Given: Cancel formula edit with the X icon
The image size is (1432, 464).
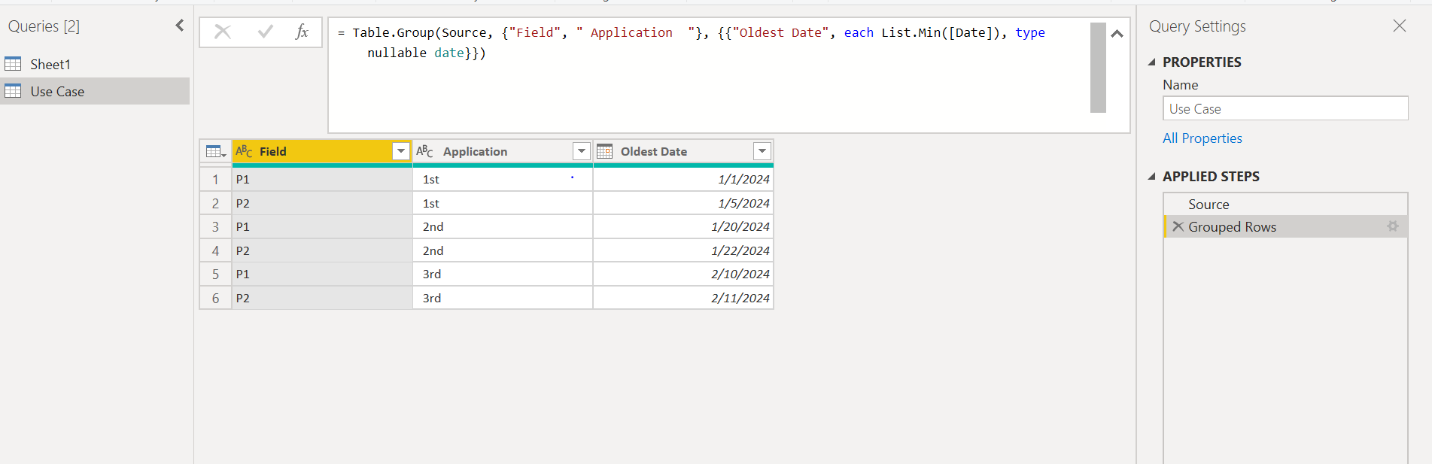Looking at the screenshot, I should (223, 32).
